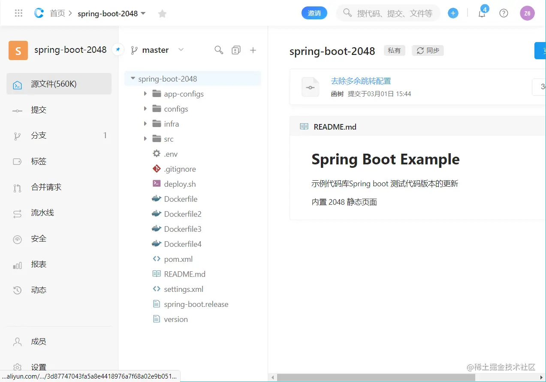This screenshot has width=546, height=382.
Task: Open 报表 reports sidebar item
Action: click(x=59, y=264)
